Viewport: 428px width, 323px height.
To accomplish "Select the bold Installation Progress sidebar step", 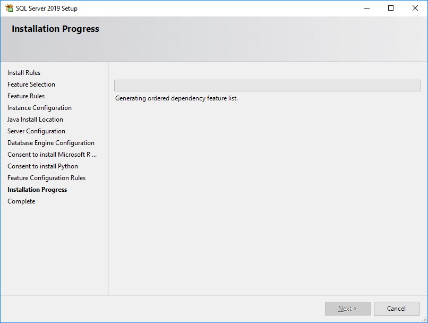I will (x=37, y=190).
